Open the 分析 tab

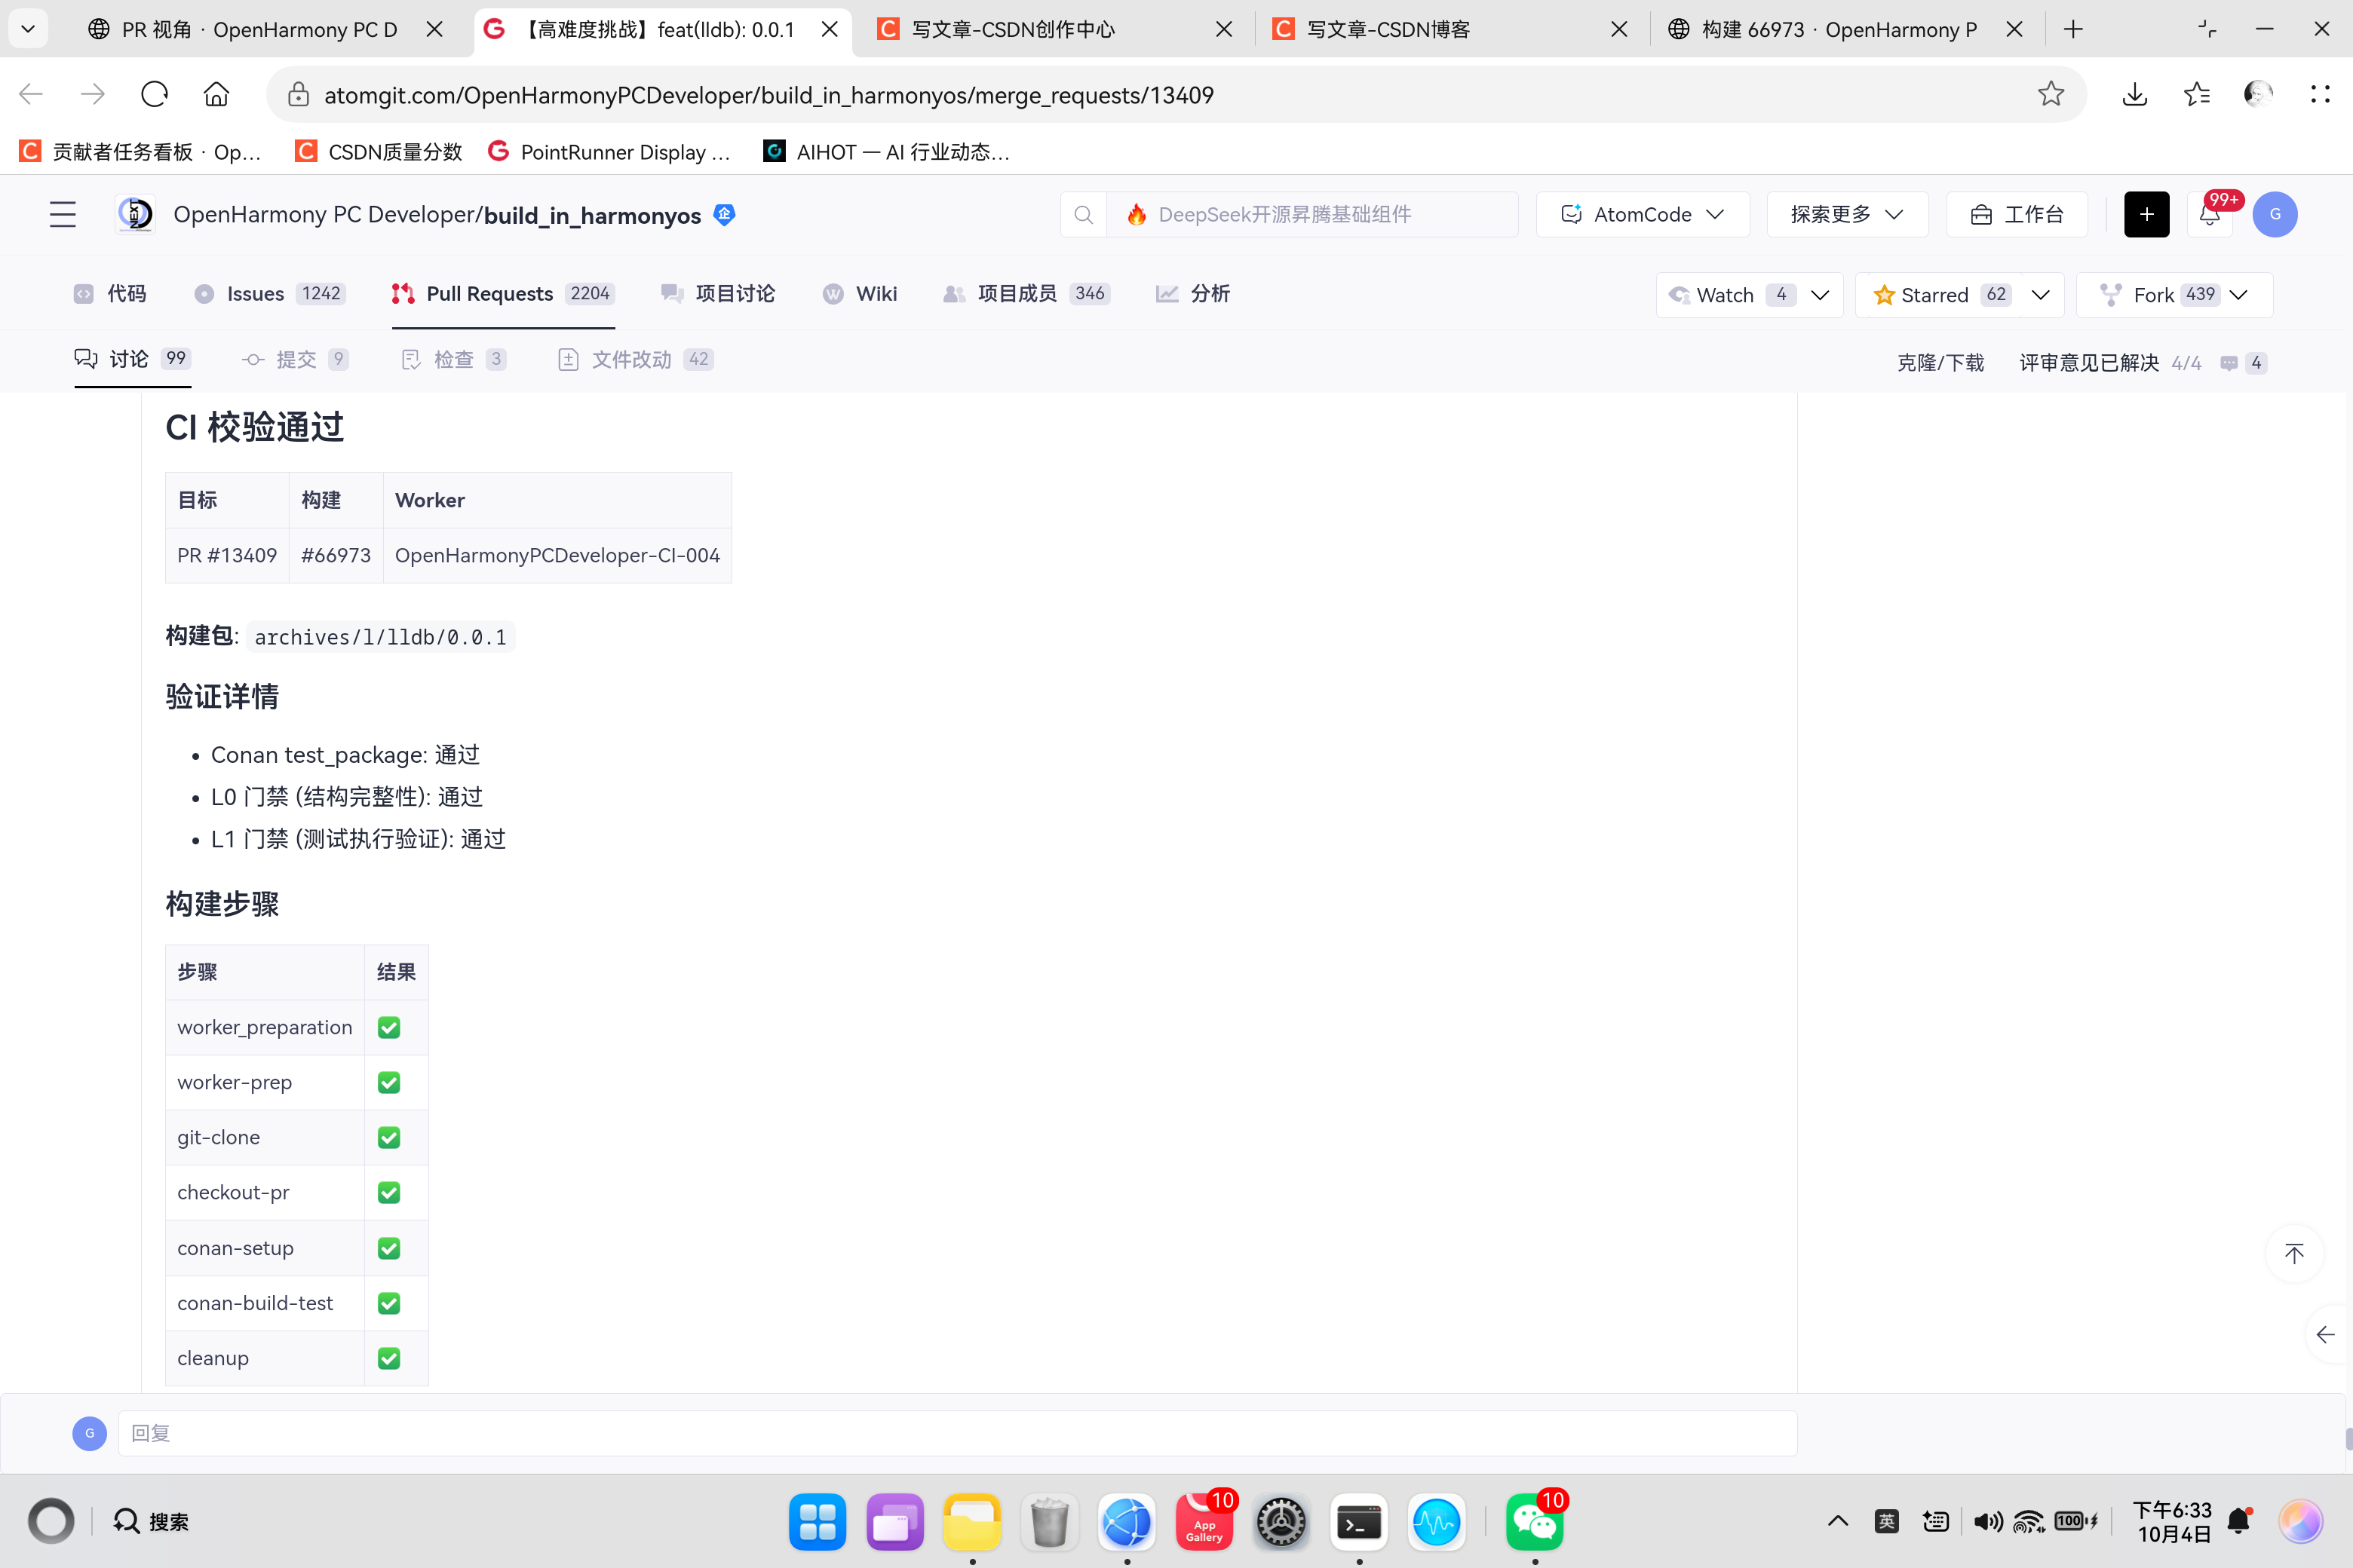(1192, 293)
